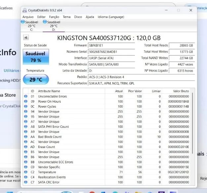This screenshot has height=193, width=207.
Task: Click the Valor Bruto column header
Action: 176,91
